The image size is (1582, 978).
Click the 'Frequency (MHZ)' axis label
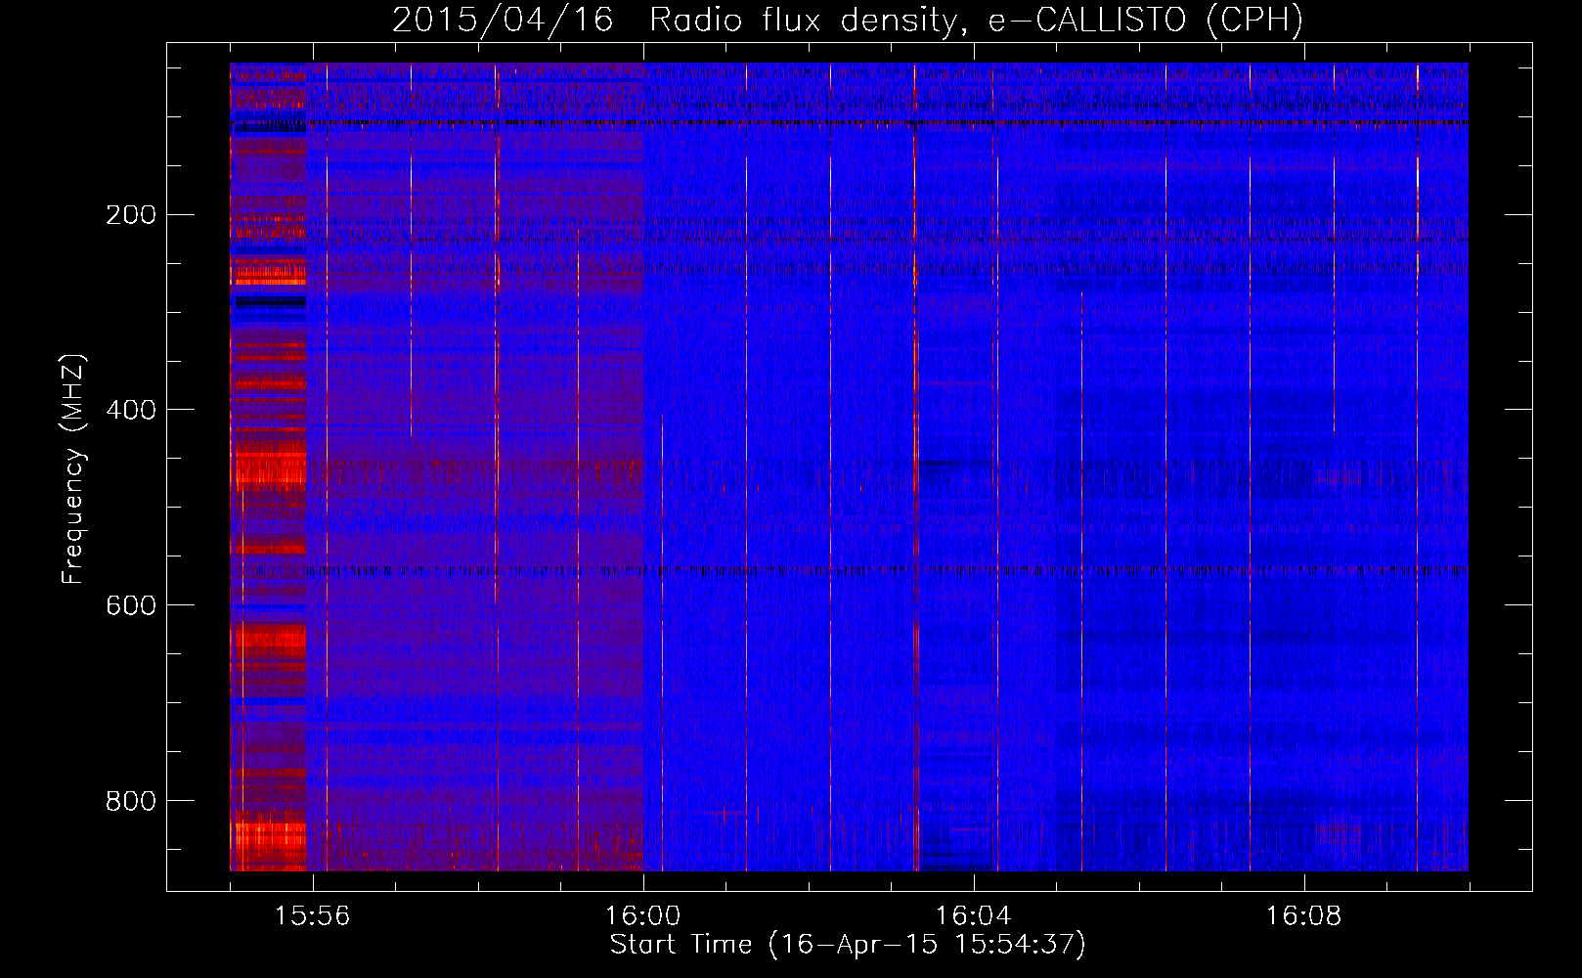[x=73, y=469]
